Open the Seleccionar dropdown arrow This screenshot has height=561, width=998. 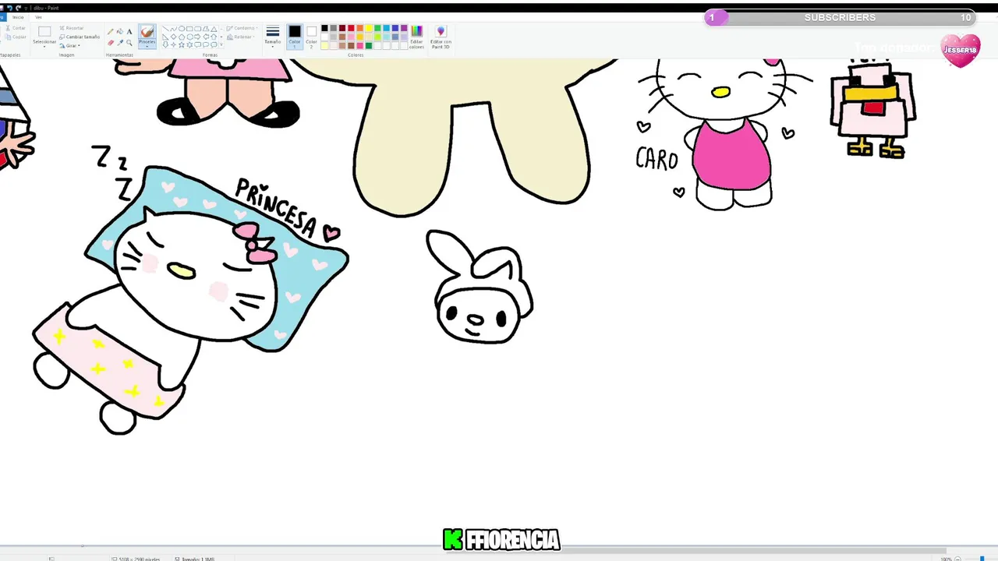tap(44, 47)
